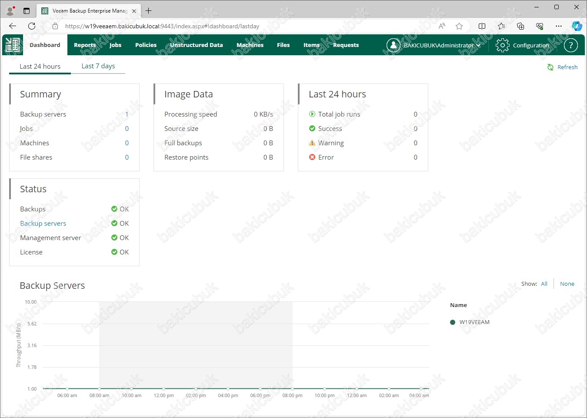Show all backup servers in chart
Screen dimensions: 587x418
[544, 284]
